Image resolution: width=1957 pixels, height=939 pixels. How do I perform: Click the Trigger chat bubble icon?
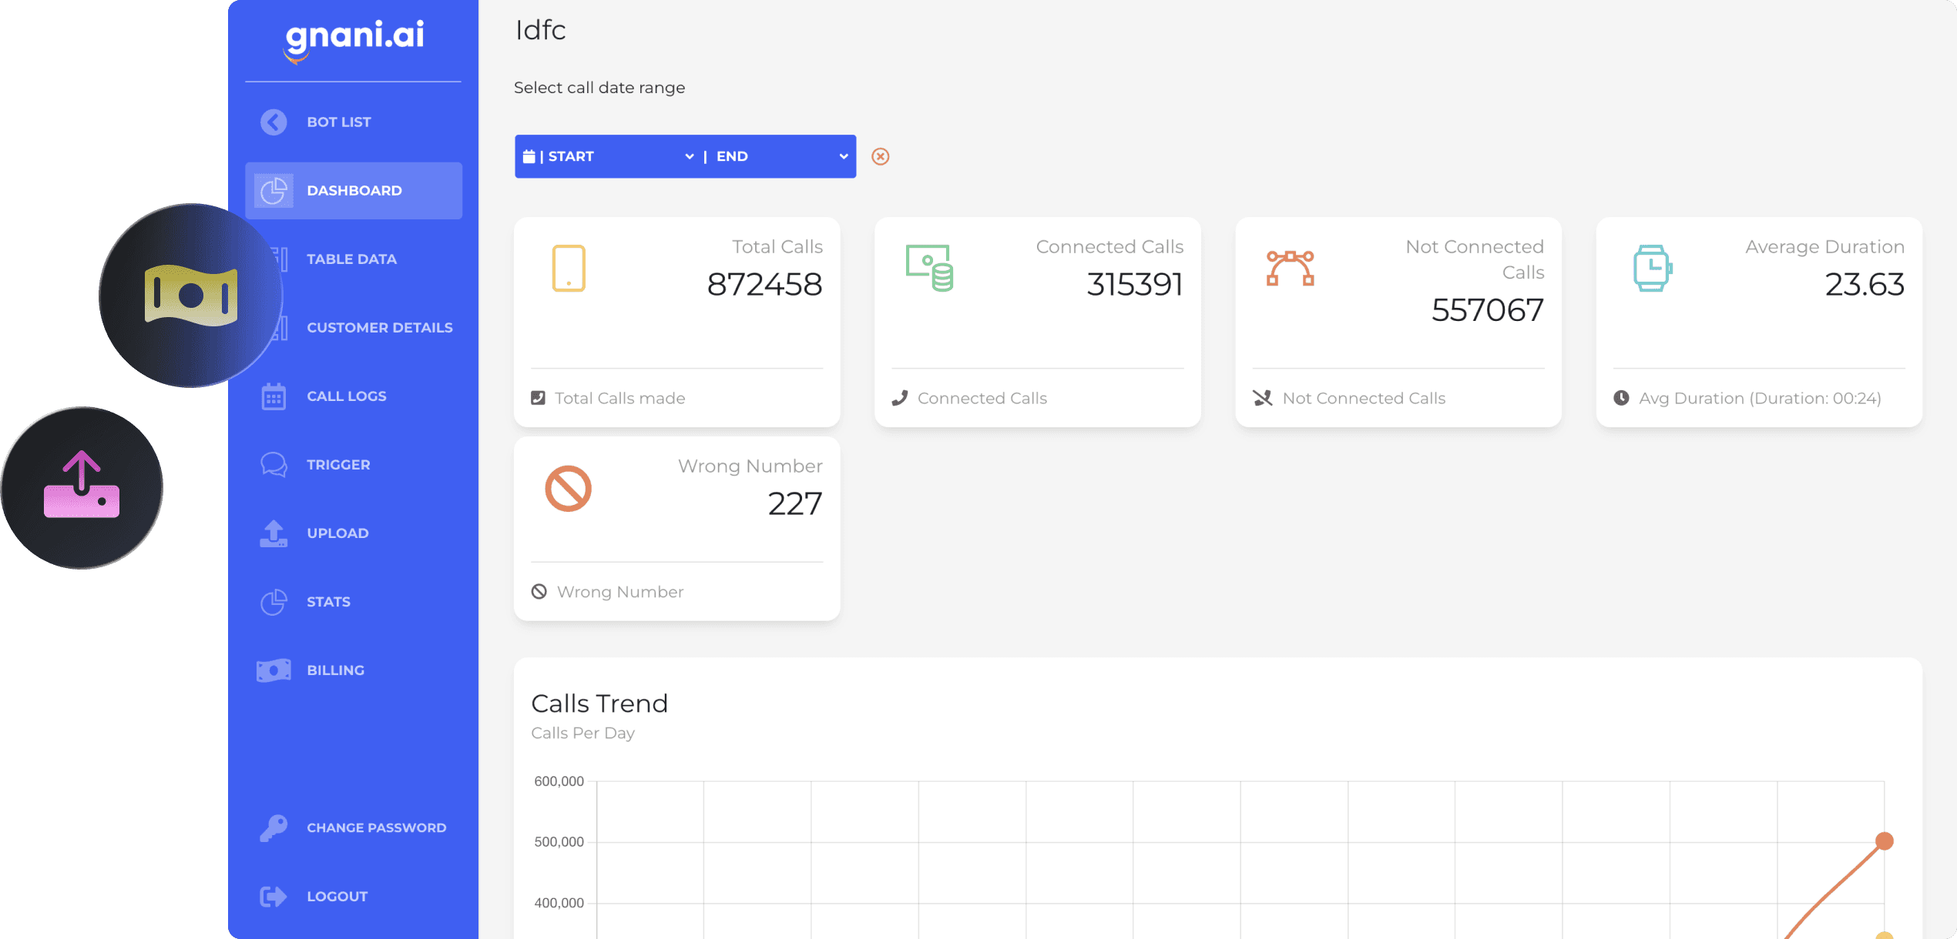coord(274,465)
